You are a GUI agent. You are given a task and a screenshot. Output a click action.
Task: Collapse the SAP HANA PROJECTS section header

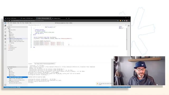[17, 67]
